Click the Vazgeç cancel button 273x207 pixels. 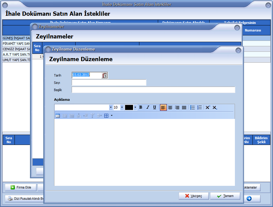tap(193, 196)
